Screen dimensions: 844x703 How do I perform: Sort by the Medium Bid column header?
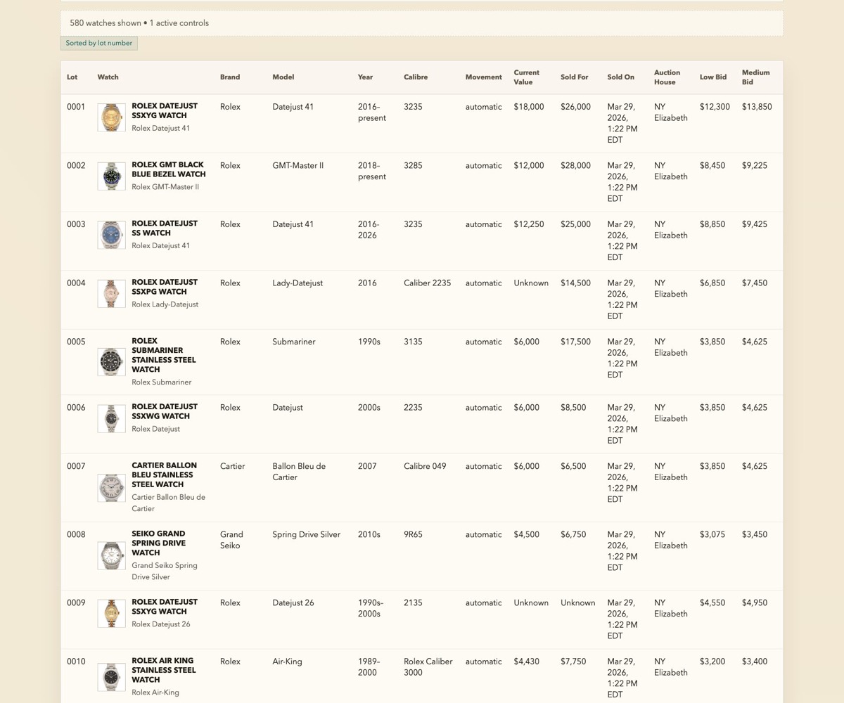755,77
